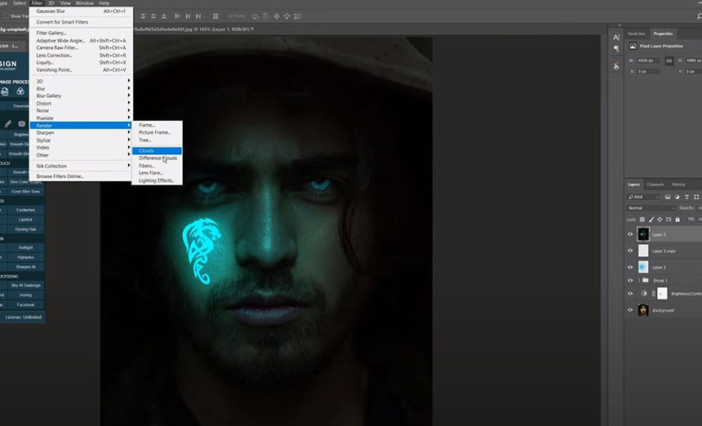Click the link width and height icon

[668, 60]
